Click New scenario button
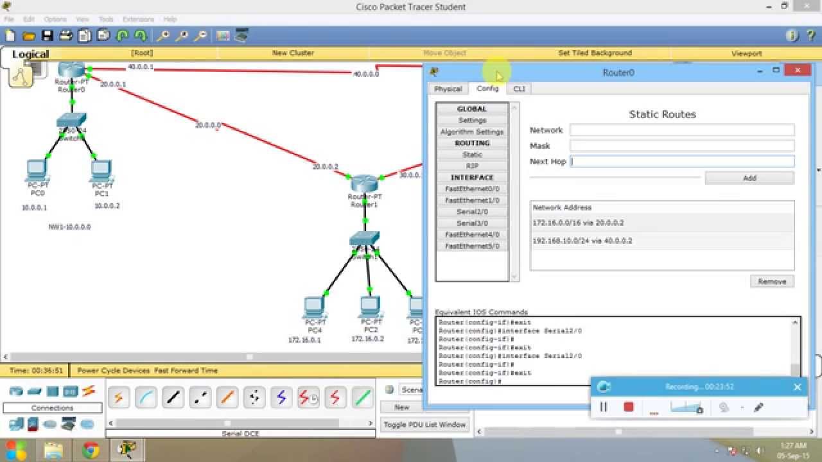The height and width of the screenshot is (462, 822). (x=402, y=407)
